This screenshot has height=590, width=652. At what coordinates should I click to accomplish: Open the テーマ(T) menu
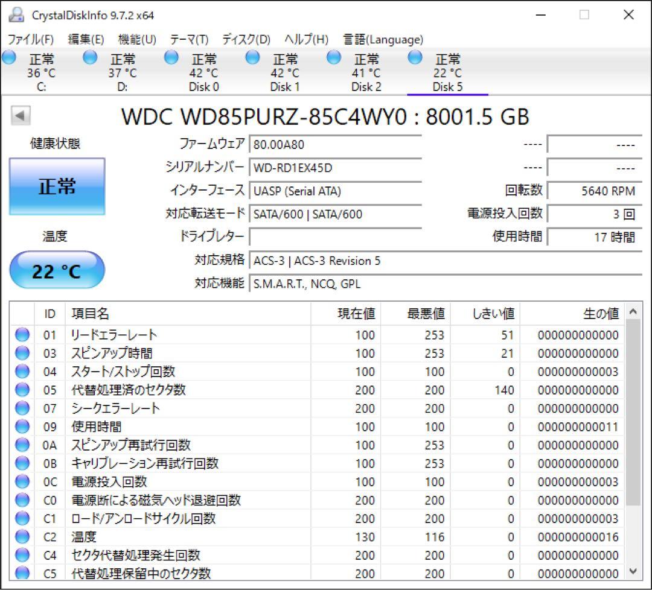(189, 39)
